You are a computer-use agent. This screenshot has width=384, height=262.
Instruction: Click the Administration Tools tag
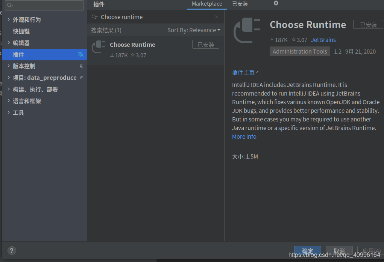click(x=300, y=51)
